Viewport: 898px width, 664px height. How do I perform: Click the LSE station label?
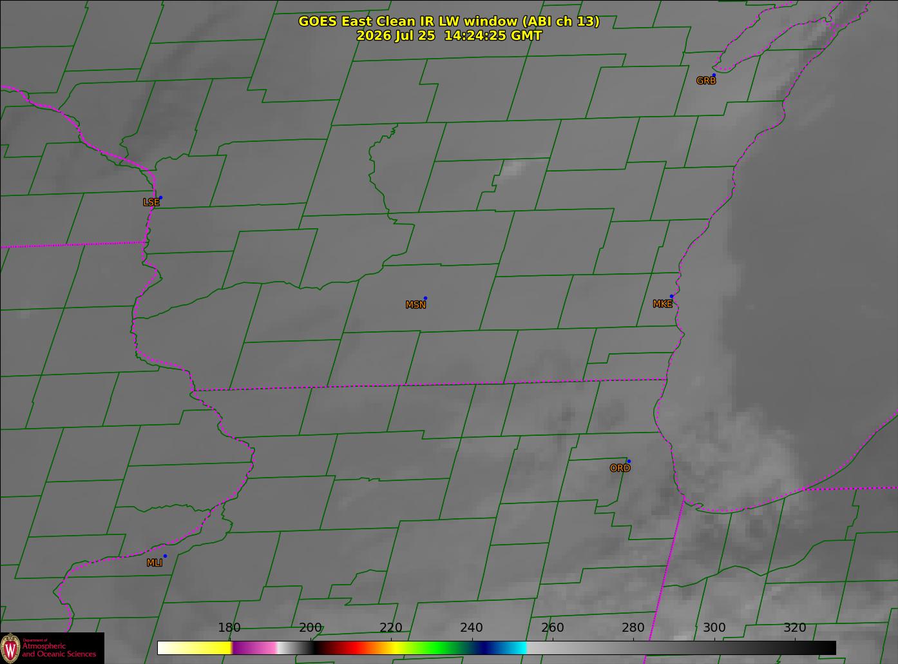click(x=151, y=202)
